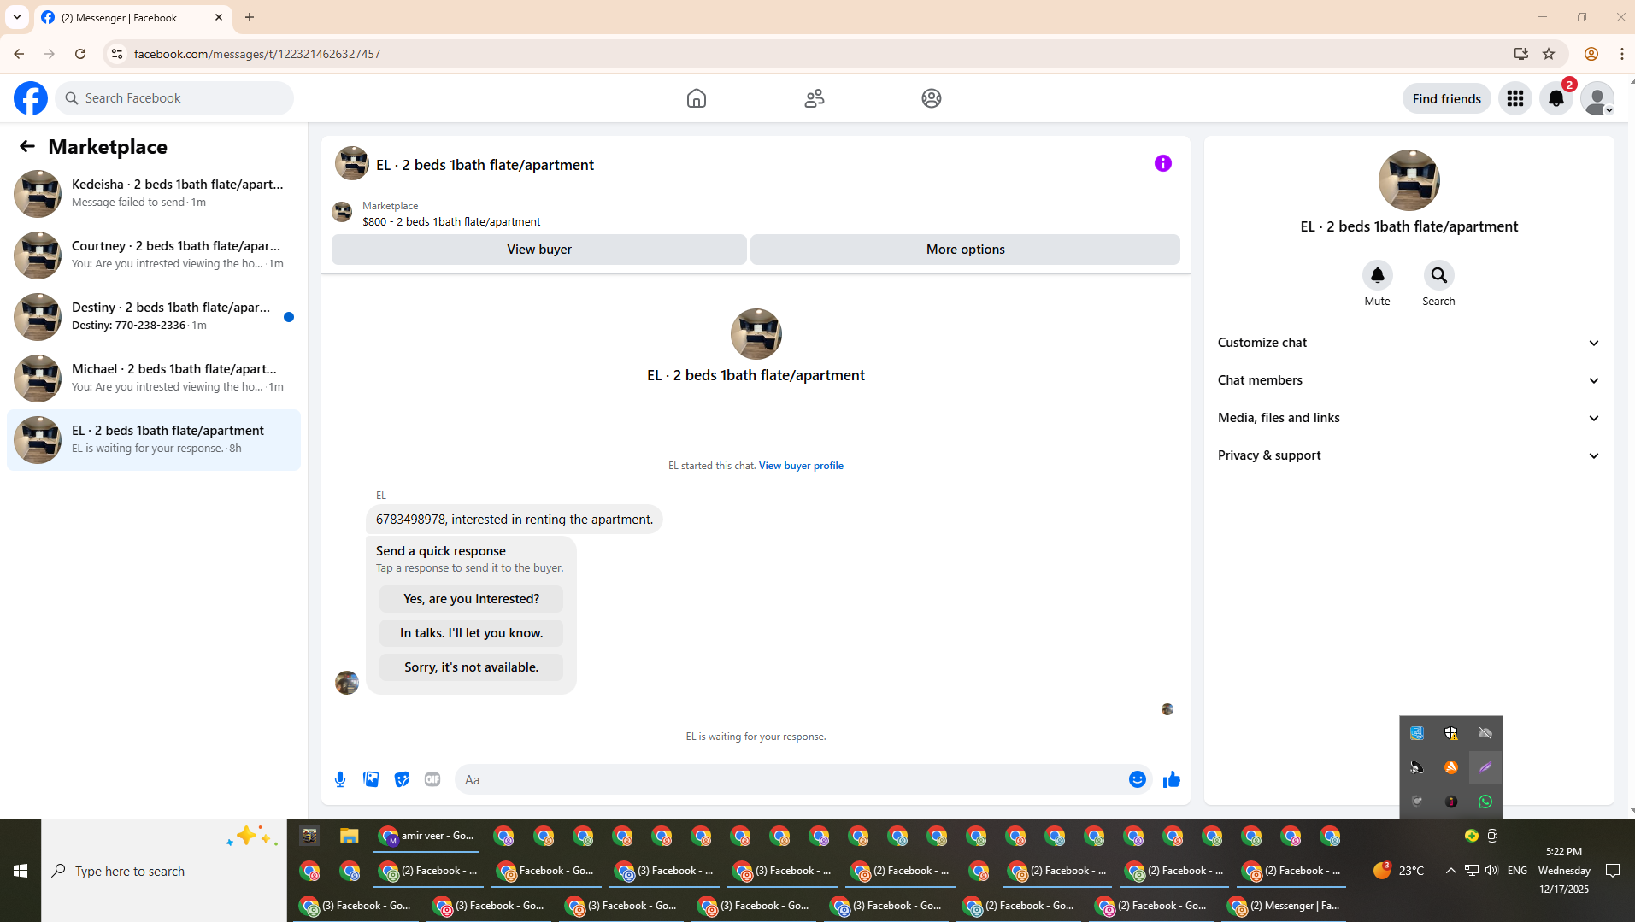Open the account profile avatar menu

pos(1597,98)
